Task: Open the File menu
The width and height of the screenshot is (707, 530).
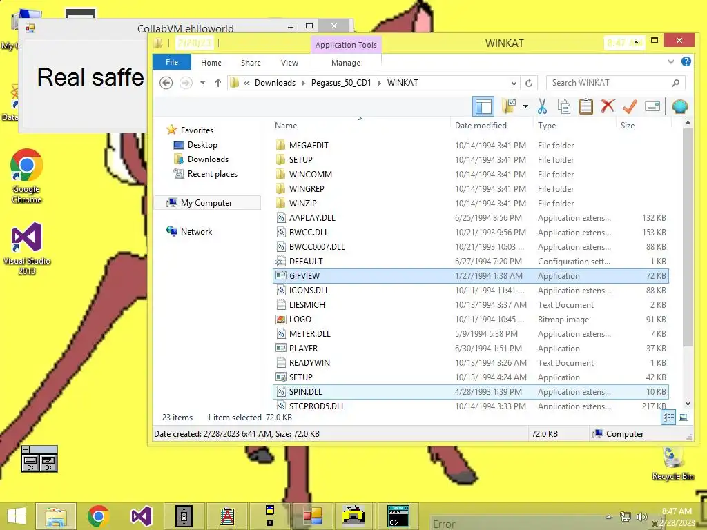Action: (172, 62)
